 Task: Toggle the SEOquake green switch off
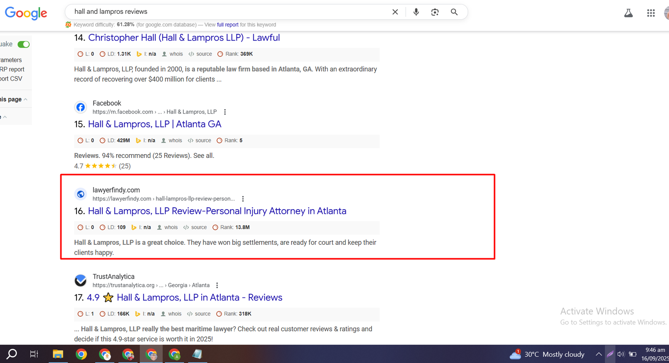[24, 44]
